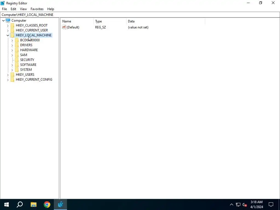280x210 pixels.
Task: Click the HKEY_CURRENT_USER folder icon
Action: click(12, 30)
